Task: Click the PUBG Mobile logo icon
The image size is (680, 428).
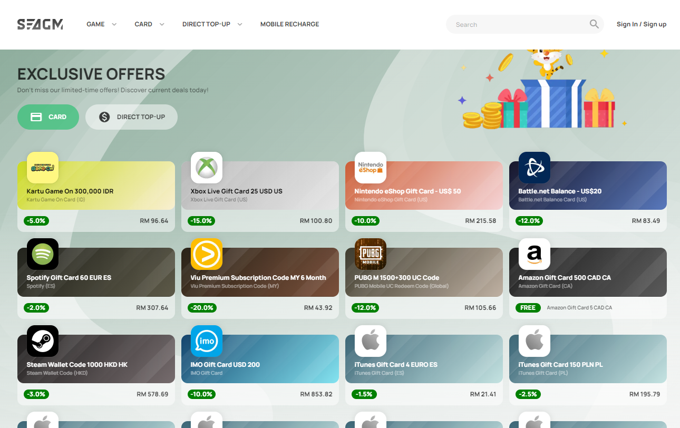Action: (x=371, y=254)
